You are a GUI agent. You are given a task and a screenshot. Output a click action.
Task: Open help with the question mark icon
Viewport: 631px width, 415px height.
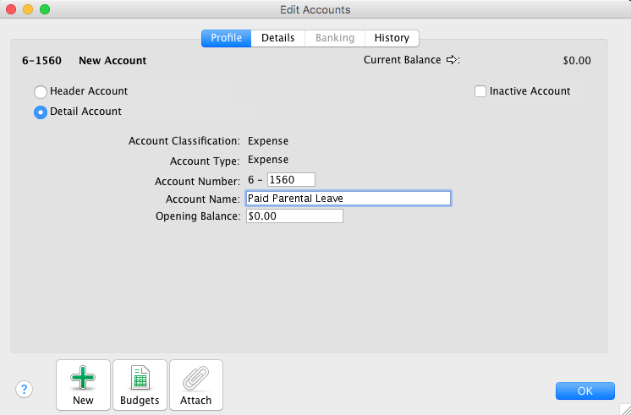(24, 390)
